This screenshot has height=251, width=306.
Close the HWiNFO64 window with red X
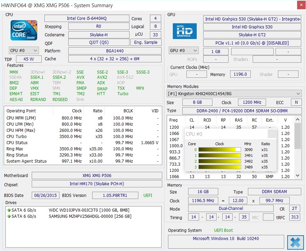pyautogui.click(x=301, y=5)
